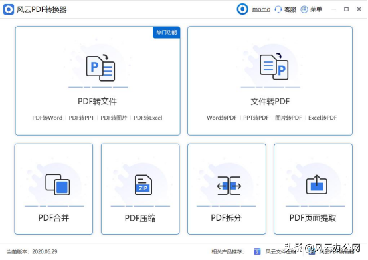This screenshot has height=260, width=368.
Task: Open the PDF压缩 label
Action: 140,218
